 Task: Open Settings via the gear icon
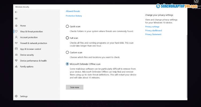click(x=16, y=96)
